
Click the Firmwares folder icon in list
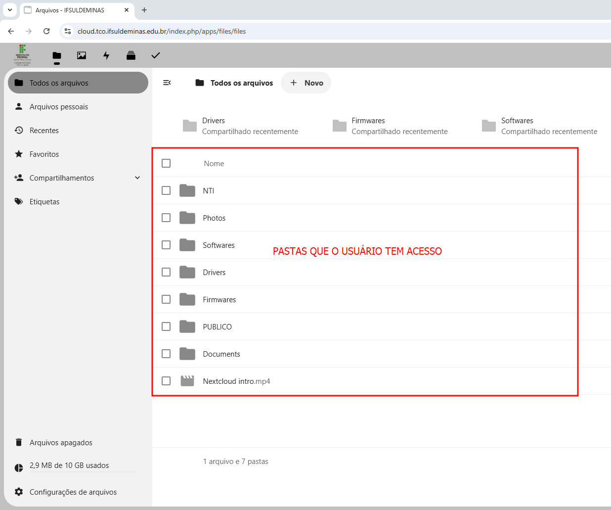coord(187,299)
